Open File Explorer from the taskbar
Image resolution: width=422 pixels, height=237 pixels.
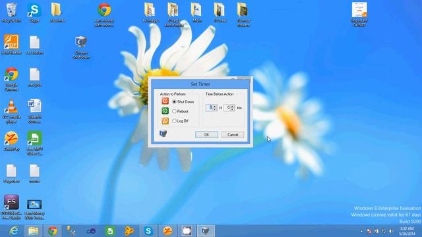[x=34, y=231]
